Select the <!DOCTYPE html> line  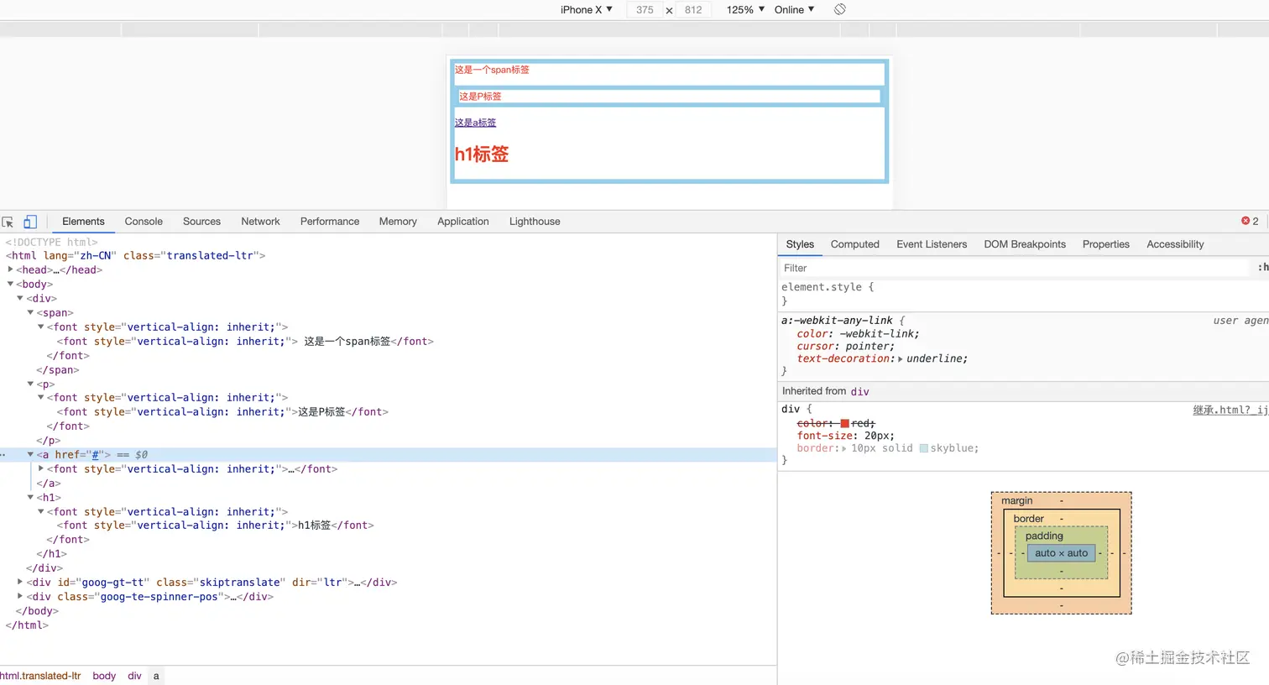click(x=52, y=242)
